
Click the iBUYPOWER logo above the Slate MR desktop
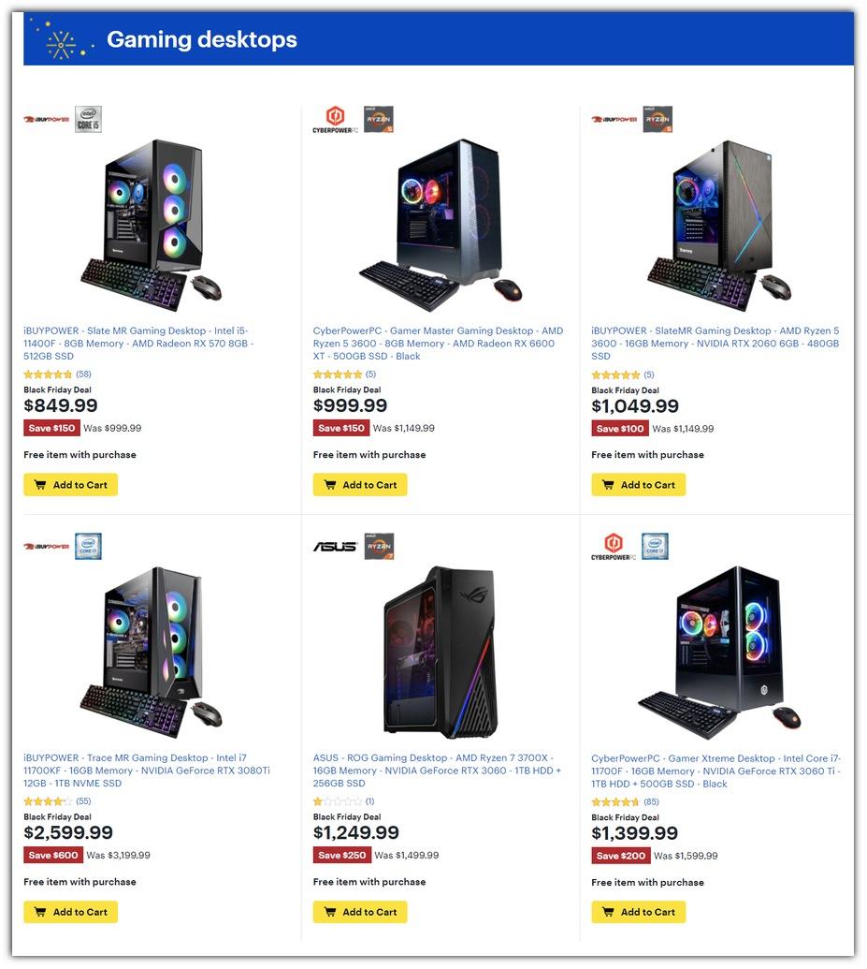pyautogui.click(x=47, y=119)
